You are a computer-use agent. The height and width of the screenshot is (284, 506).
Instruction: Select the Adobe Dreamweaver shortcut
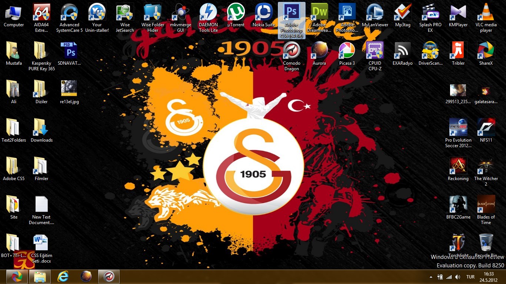[319, 18]
